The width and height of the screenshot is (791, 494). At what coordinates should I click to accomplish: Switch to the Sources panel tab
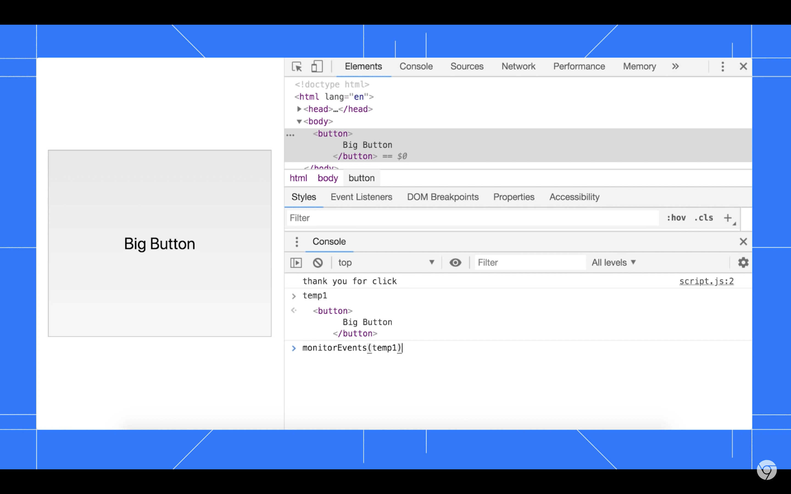click(466, 66)
